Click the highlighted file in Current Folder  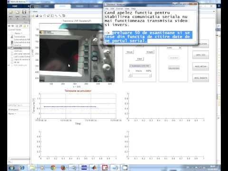pyautogui.click(x=19, y=48)
